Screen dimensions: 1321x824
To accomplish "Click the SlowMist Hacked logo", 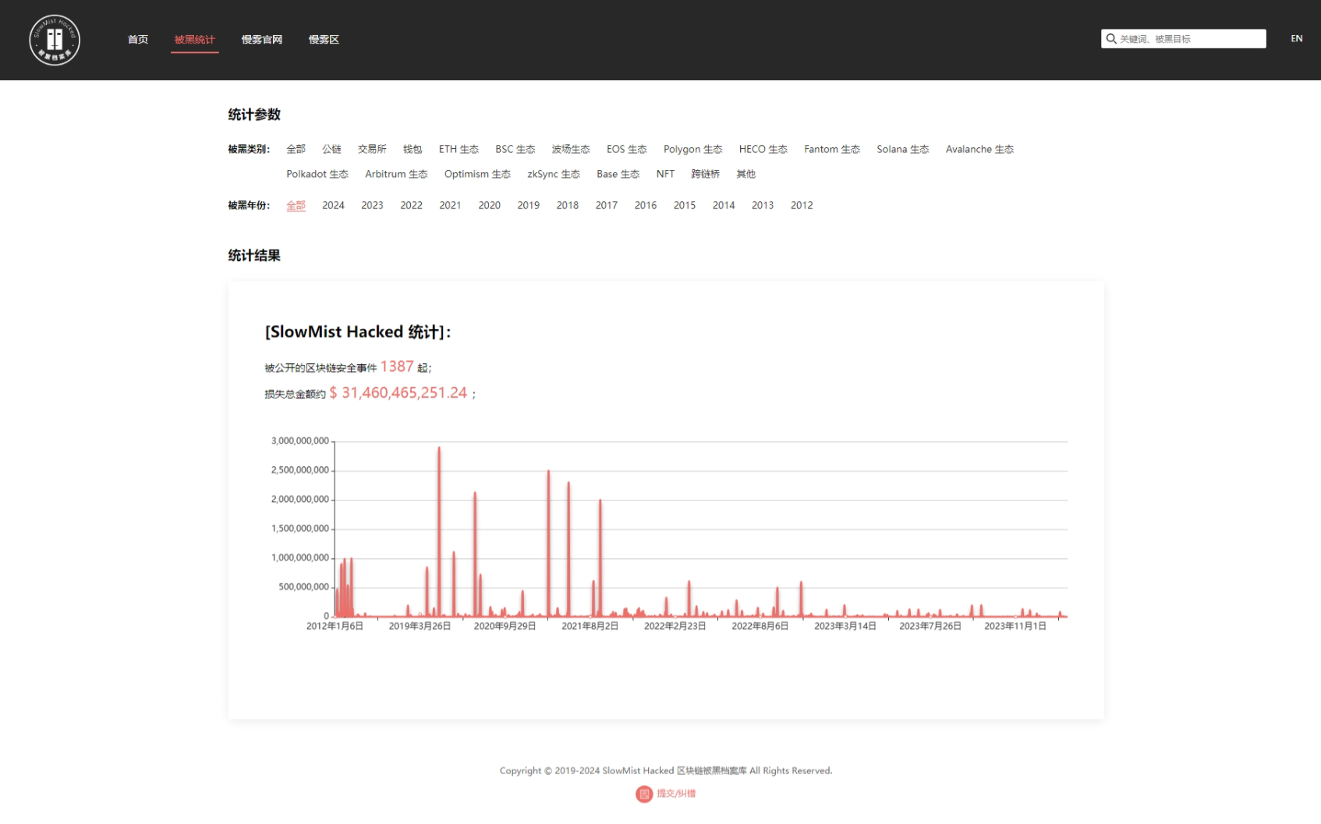I will point(55,40).
